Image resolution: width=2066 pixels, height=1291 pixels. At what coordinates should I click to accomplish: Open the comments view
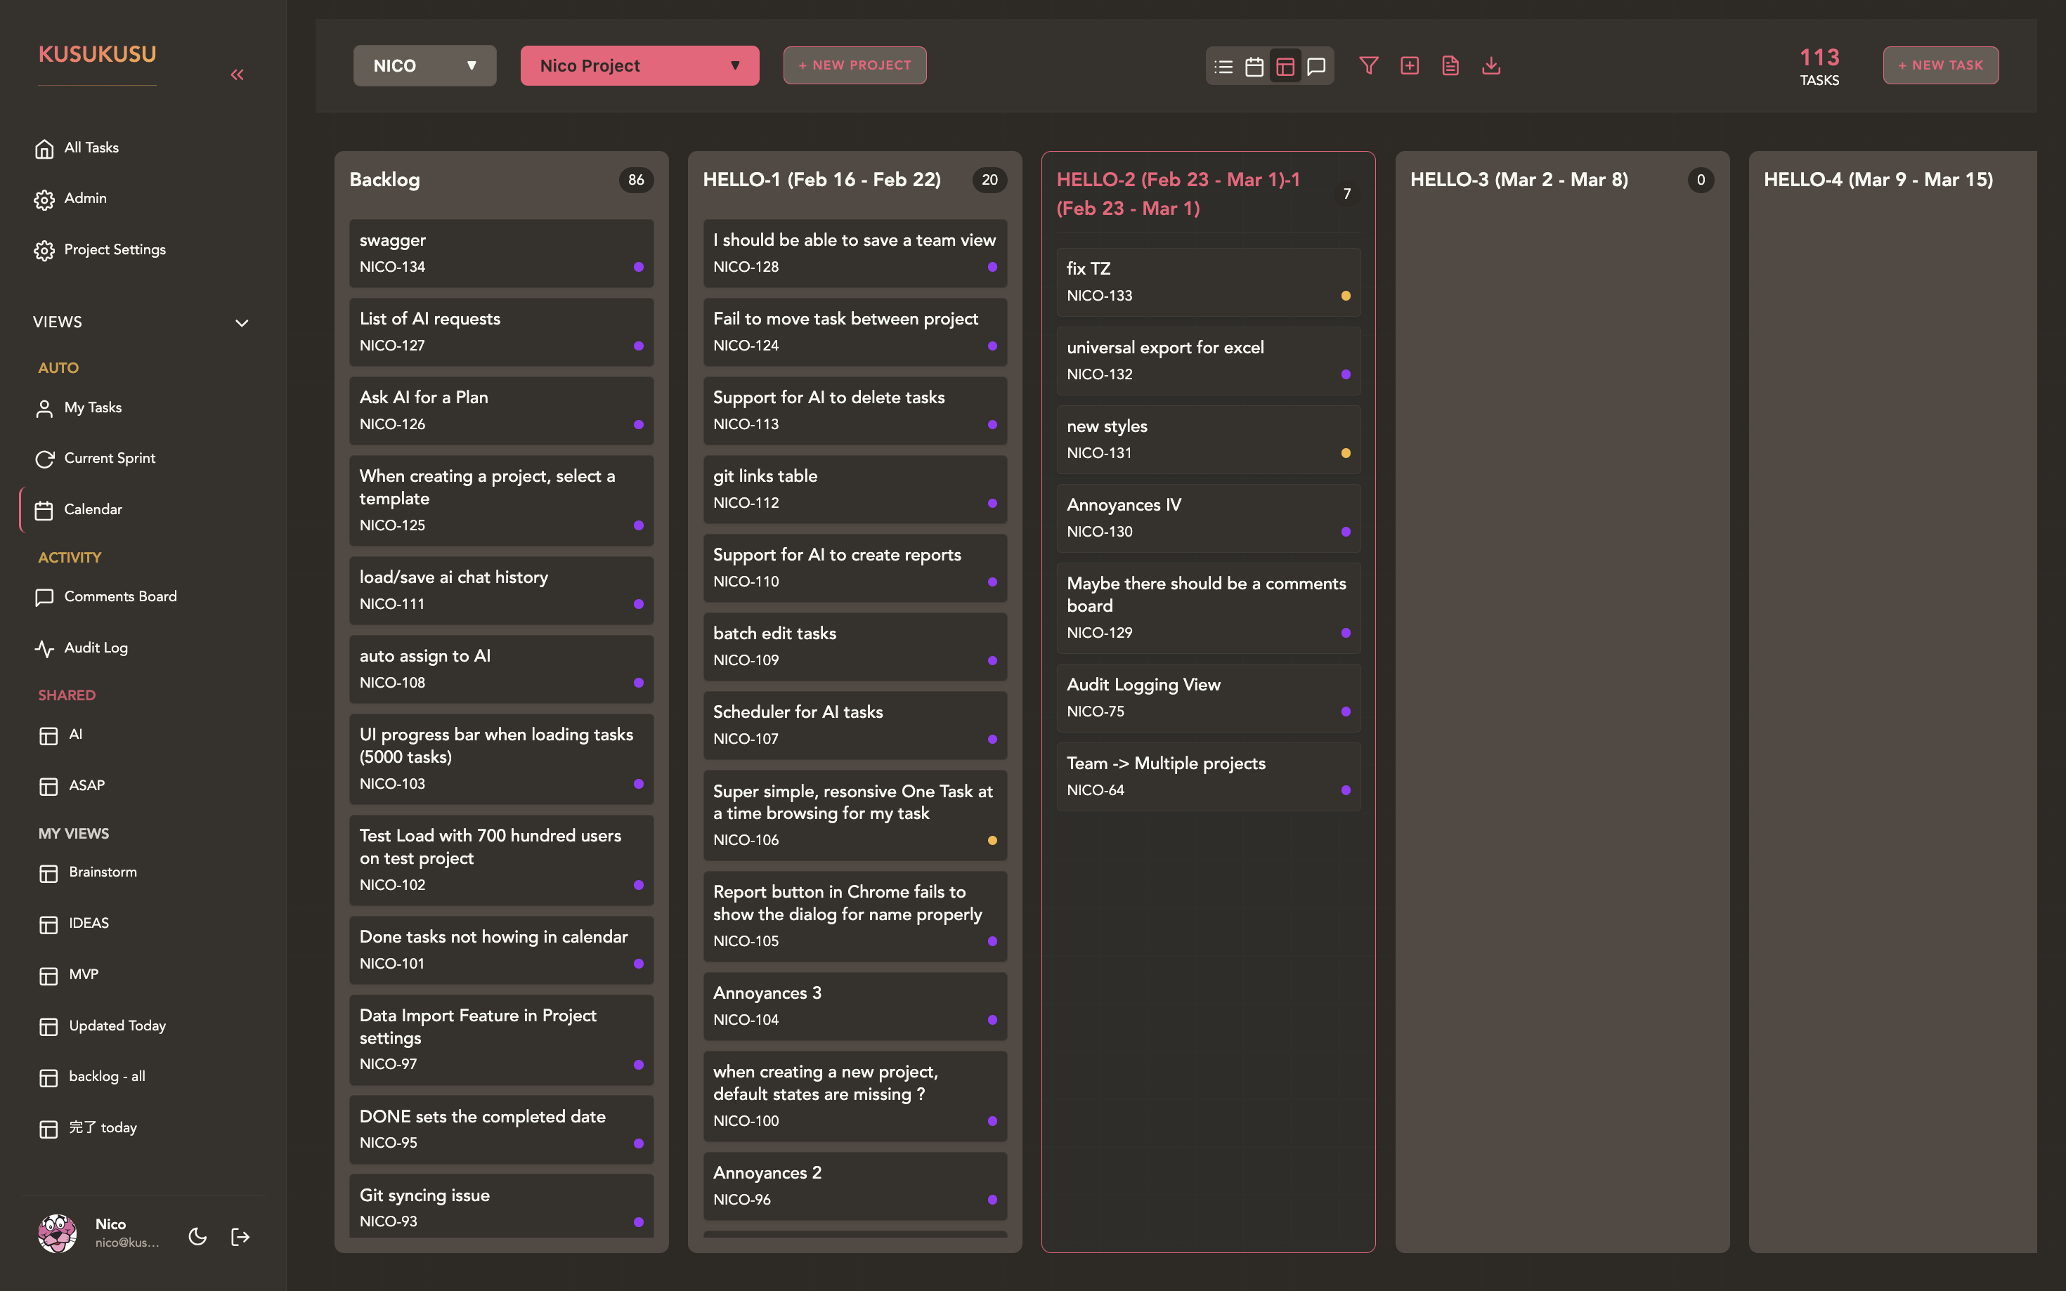click(1315, 66)
